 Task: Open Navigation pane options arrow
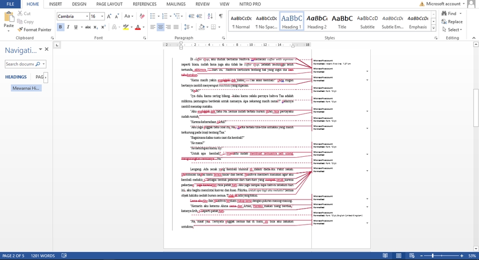40,49
